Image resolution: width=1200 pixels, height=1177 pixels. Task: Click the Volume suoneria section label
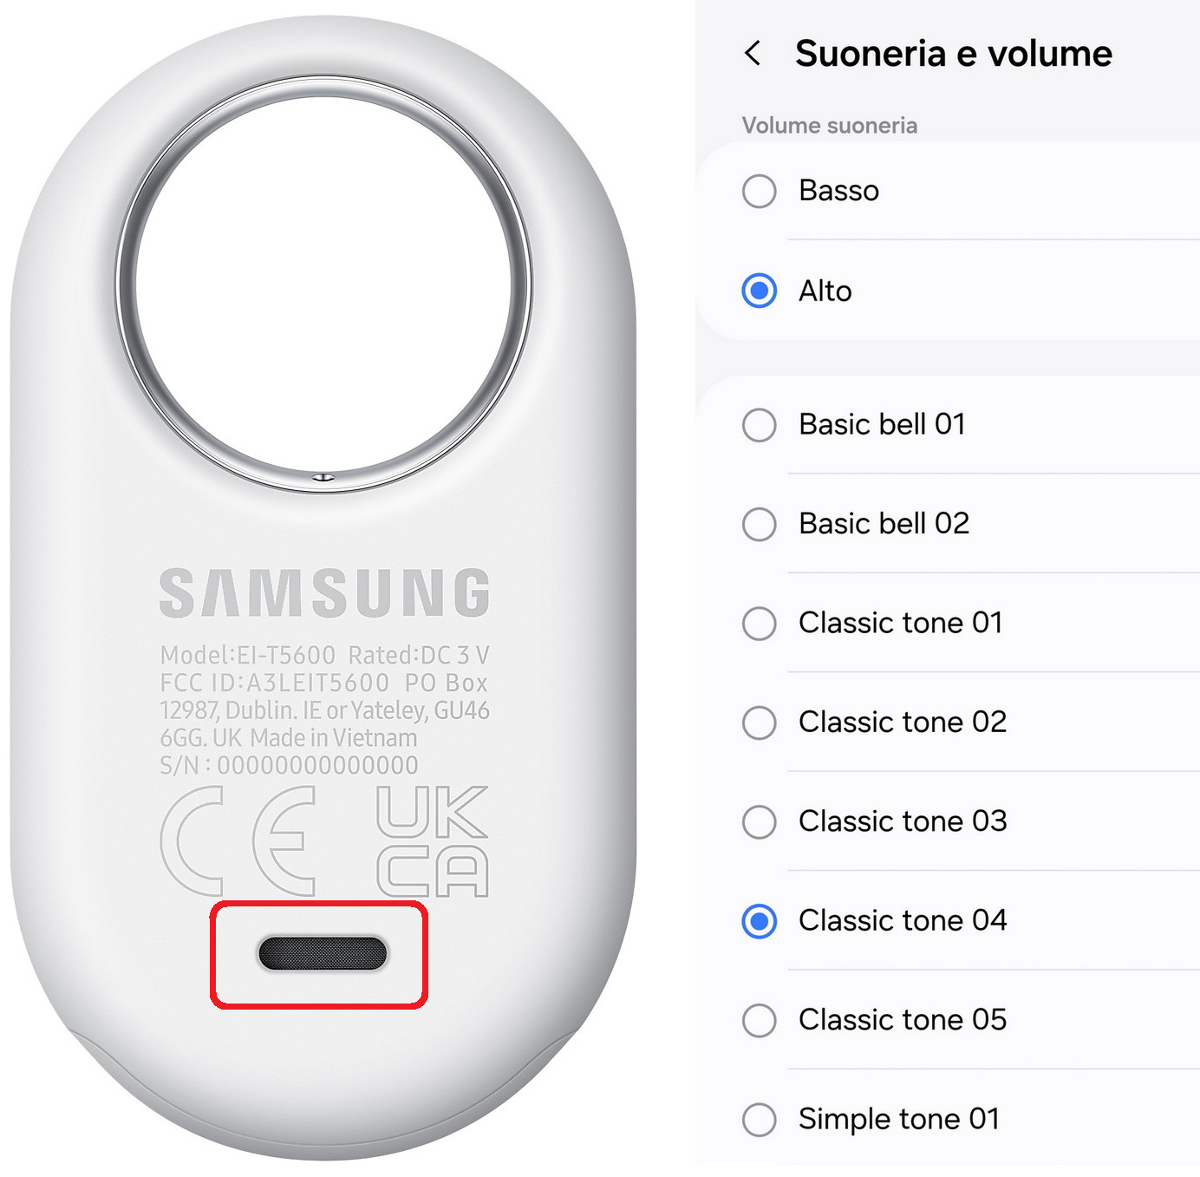click(x=830, y=126)
